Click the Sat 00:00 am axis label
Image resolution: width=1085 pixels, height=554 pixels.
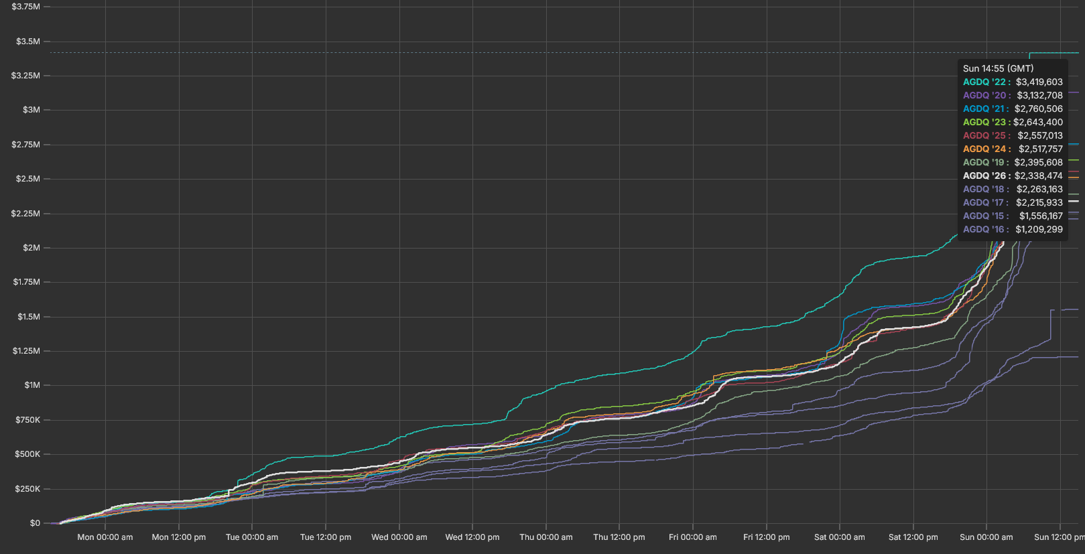tap(840, 537)
